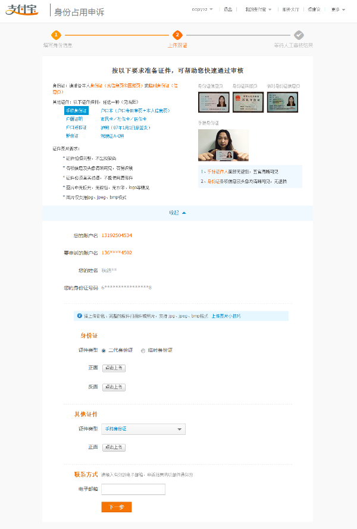Click the blue info icon in upload hint

(x=80, y=316)
